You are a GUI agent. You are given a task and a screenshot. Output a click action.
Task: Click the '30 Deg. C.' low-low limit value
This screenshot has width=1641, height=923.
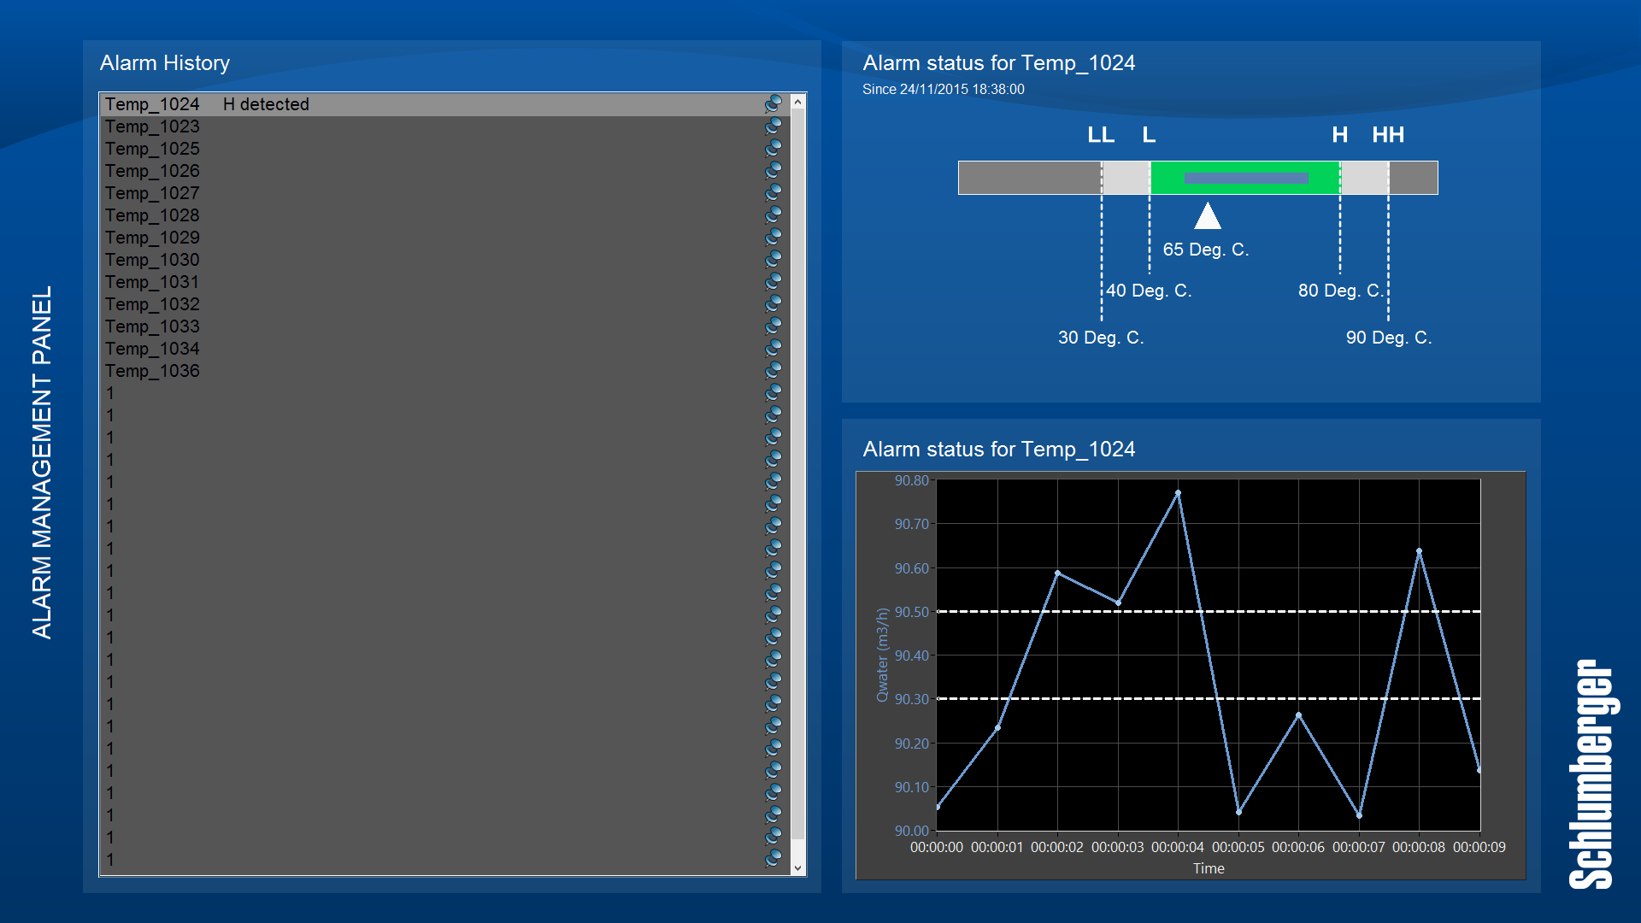point(1101,338)
